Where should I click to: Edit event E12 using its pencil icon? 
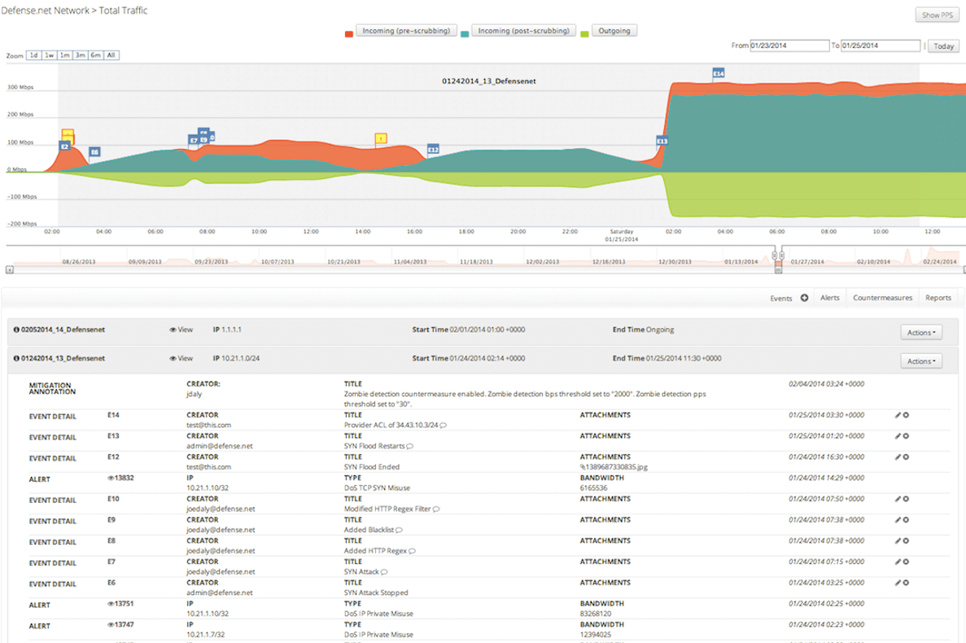point(898,457)
